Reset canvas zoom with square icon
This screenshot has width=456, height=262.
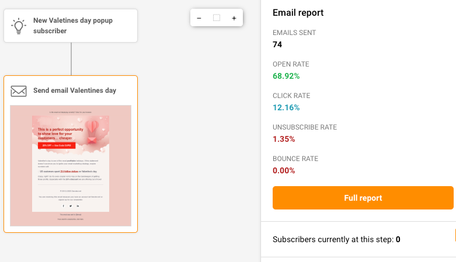pos(217,18)
